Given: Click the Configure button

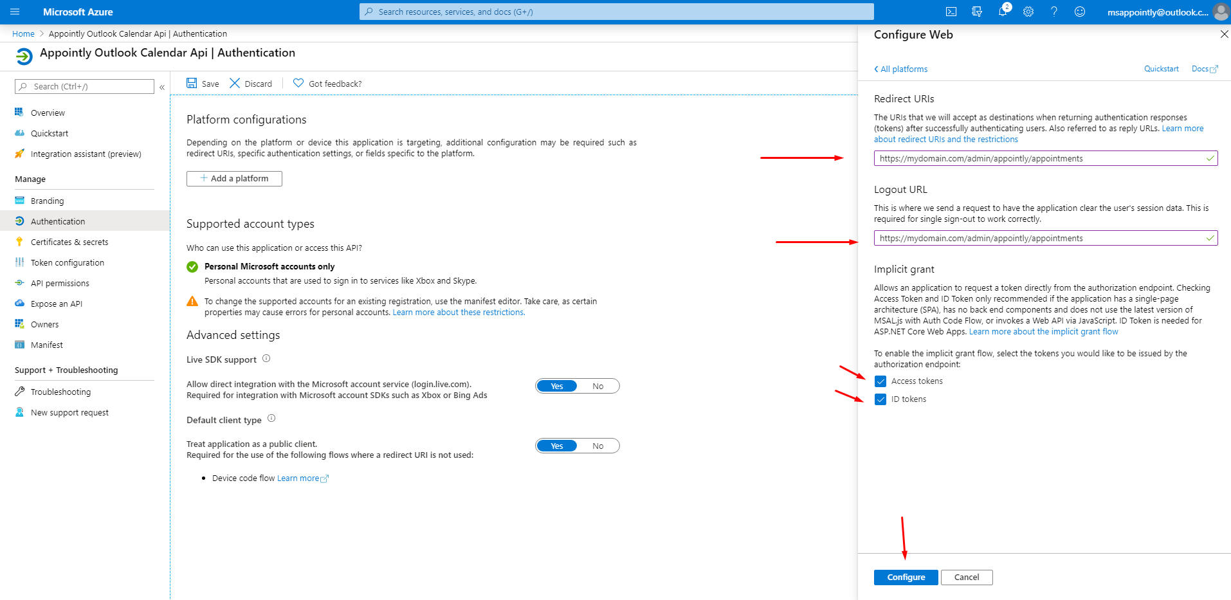Looking at the screenshot, I should pos(906,577).
